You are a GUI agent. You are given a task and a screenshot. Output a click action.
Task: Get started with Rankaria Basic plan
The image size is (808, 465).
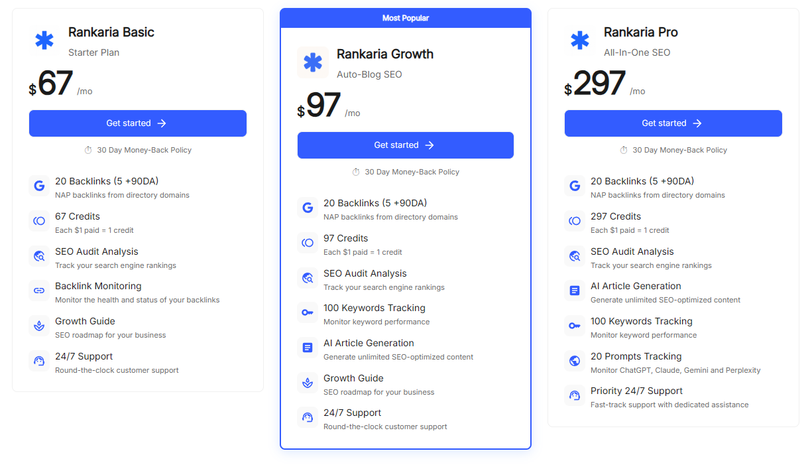tap(138, 123)
